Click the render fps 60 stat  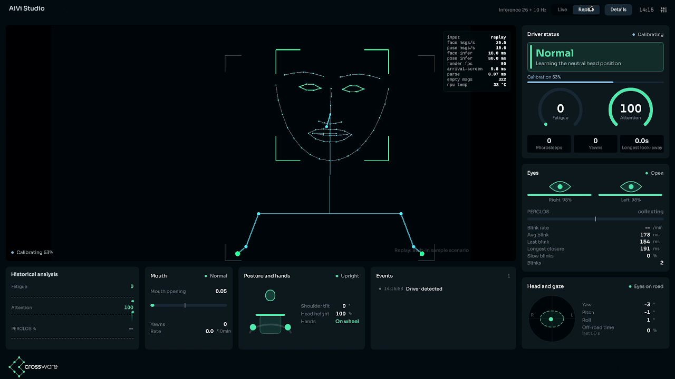pos(477,64)
